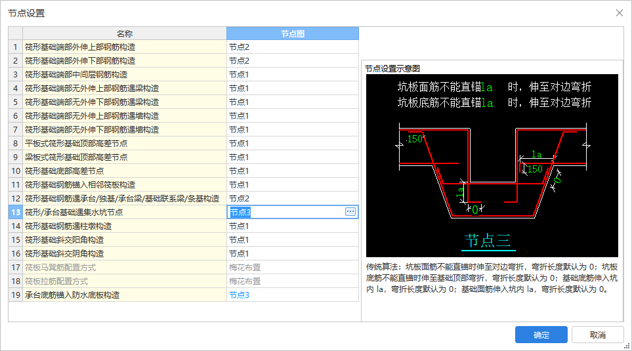Image resolution: width=632 pixels, height=351 pixels.
Task: Cancel with the 取消 button
Action: 597,335
